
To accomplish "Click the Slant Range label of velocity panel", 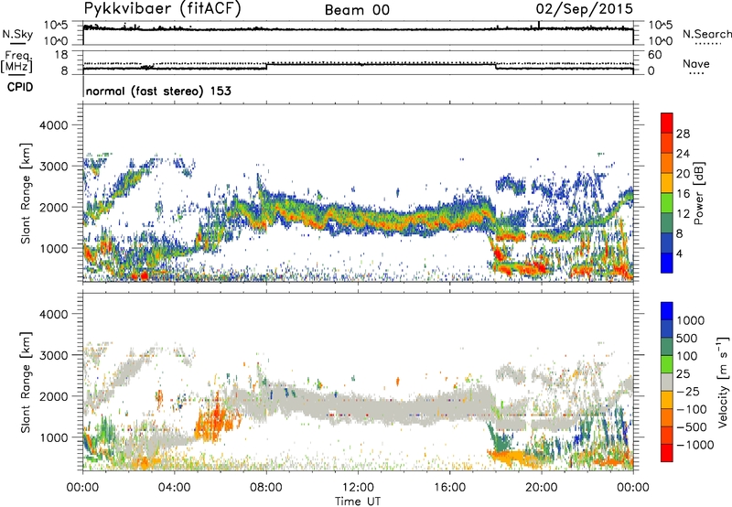I will (26, 382).
